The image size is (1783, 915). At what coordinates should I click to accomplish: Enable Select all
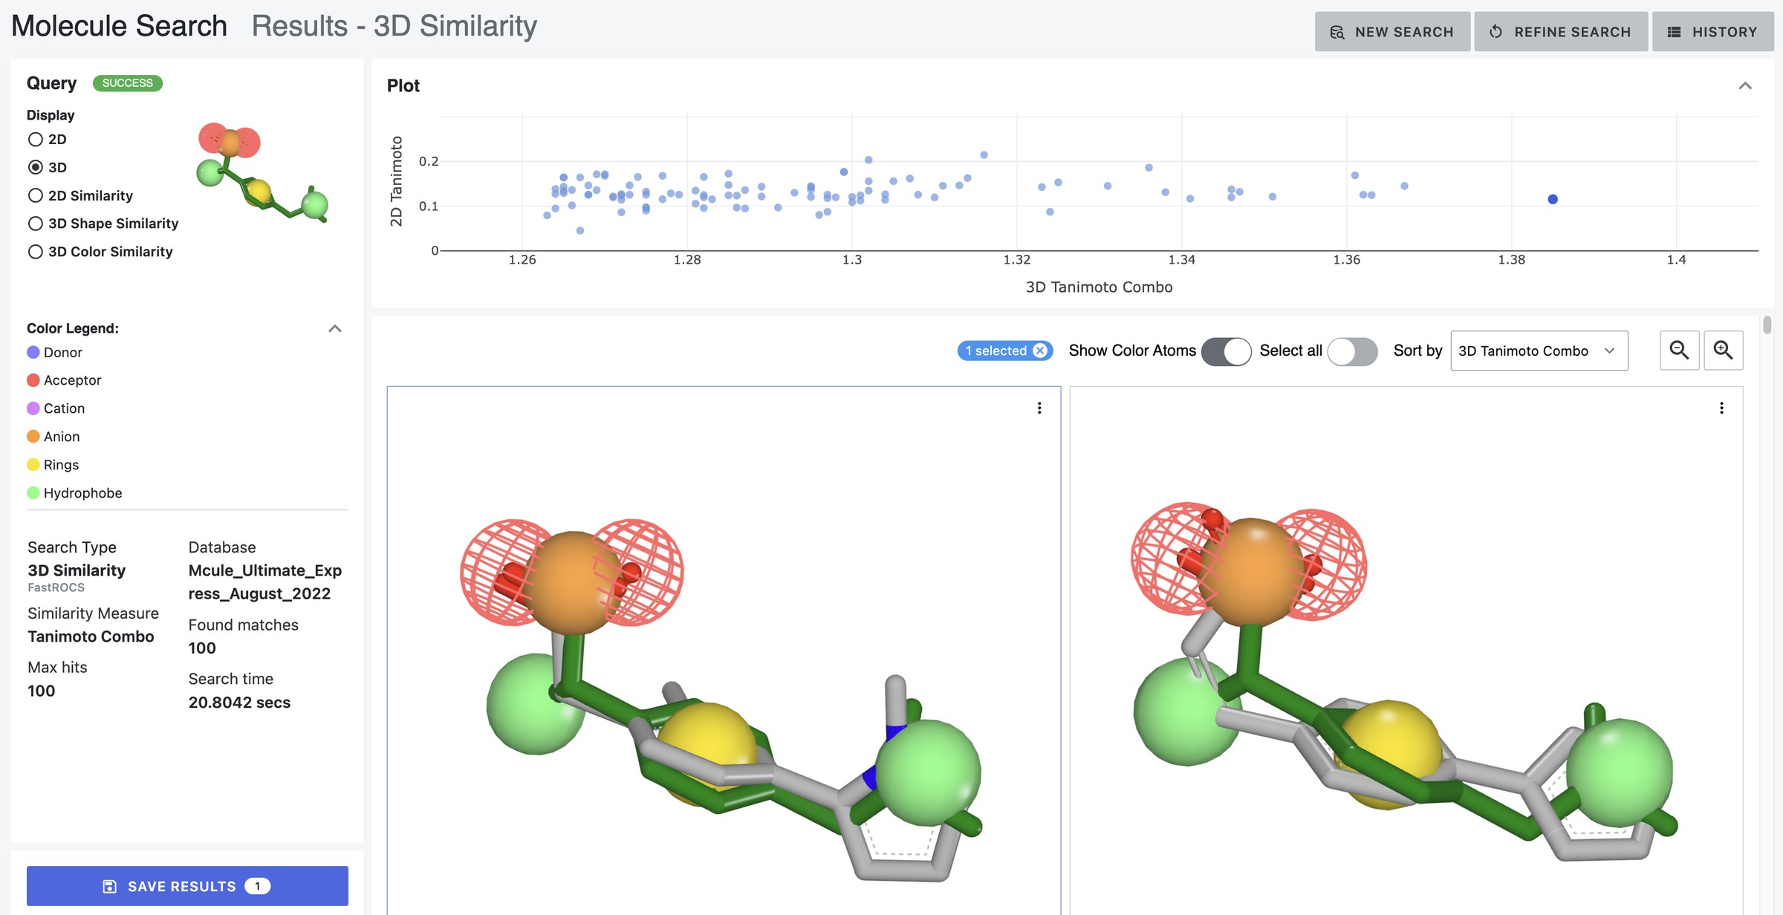point(1352,351)
